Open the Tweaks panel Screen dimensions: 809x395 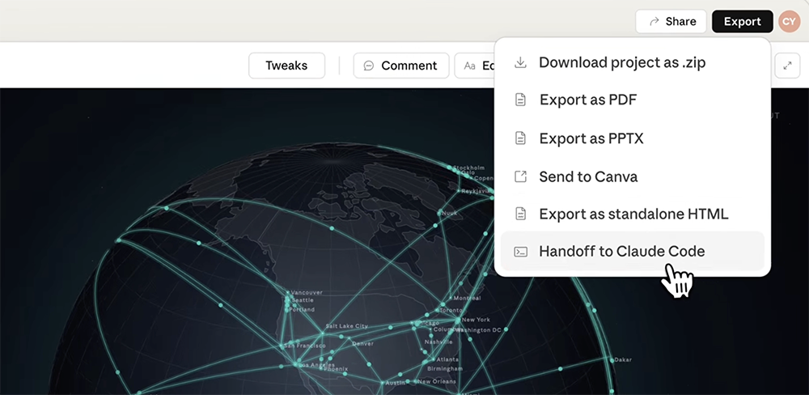pos(286,66)
